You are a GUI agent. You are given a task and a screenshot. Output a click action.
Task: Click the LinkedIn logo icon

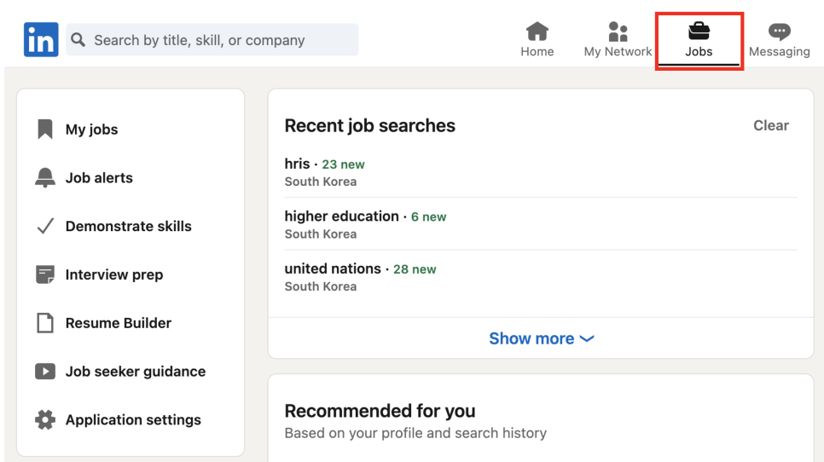[41, 39]
